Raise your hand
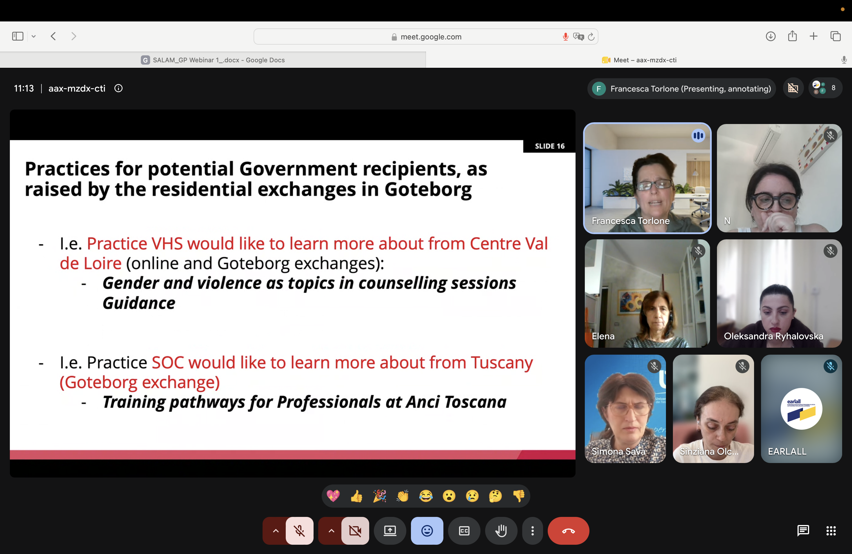This screenshot has width=852, height=554. click(501, 531)
